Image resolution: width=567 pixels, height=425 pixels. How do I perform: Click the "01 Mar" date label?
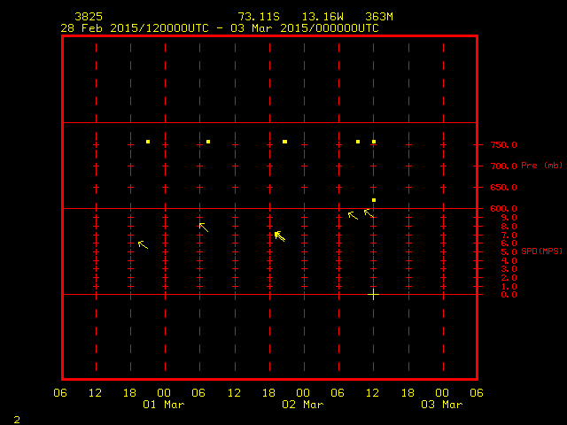pyautogui.click(x=164, y=405)
